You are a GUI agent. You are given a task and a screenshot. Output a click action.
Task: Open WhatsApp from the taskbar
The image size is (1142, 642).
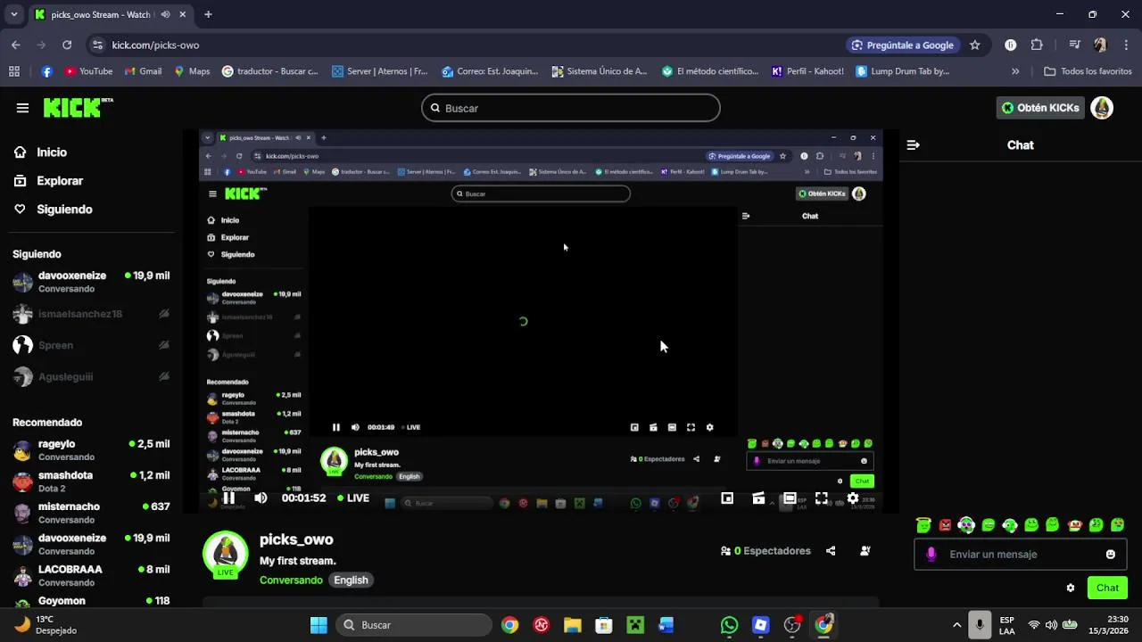point(729,625)
